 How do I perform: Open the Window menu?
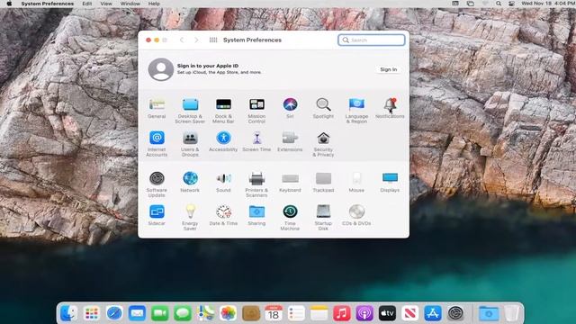pos(130,4)
